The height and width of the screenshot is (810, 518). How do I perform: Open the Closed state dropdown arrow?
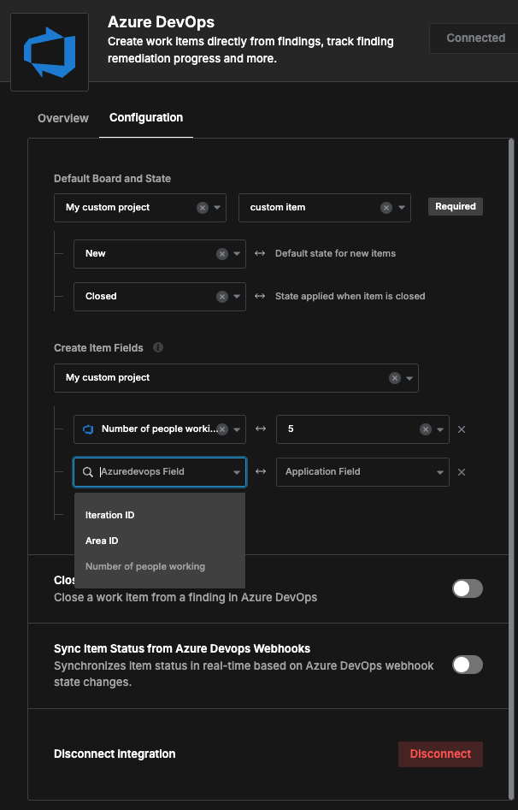[x=237, y=297]
